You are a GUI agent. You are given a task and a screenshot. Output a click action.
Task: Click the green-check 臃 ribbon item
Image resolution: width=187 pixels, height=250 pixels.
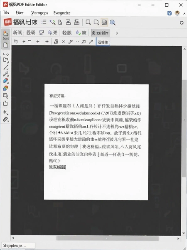pyautogui.click(x=81, y=32)
